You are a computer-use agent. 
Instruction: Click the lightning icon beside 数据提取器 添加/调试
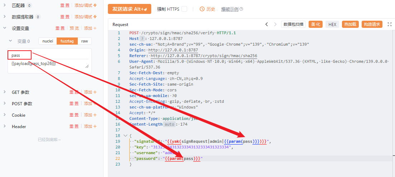tap(95, 17)
